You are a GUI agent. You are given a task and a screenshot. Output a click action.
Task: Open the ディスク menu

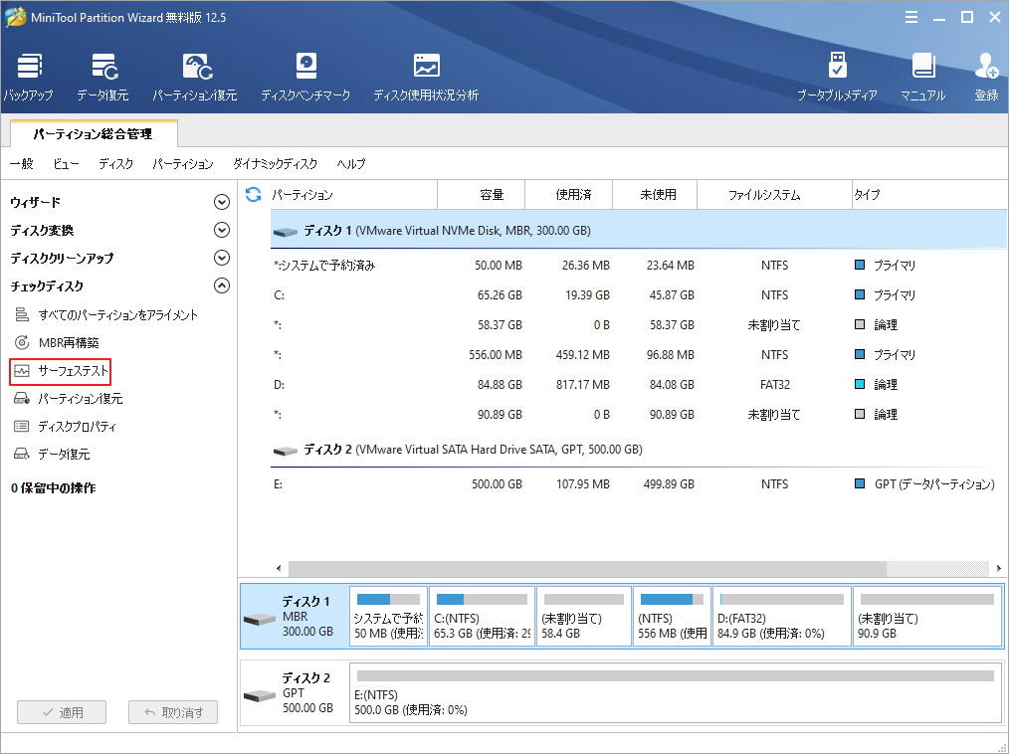(115, 163)
